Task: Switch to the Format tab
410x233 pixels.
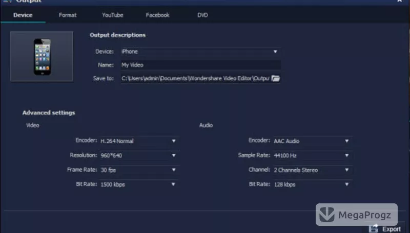Action: [68, 15]
